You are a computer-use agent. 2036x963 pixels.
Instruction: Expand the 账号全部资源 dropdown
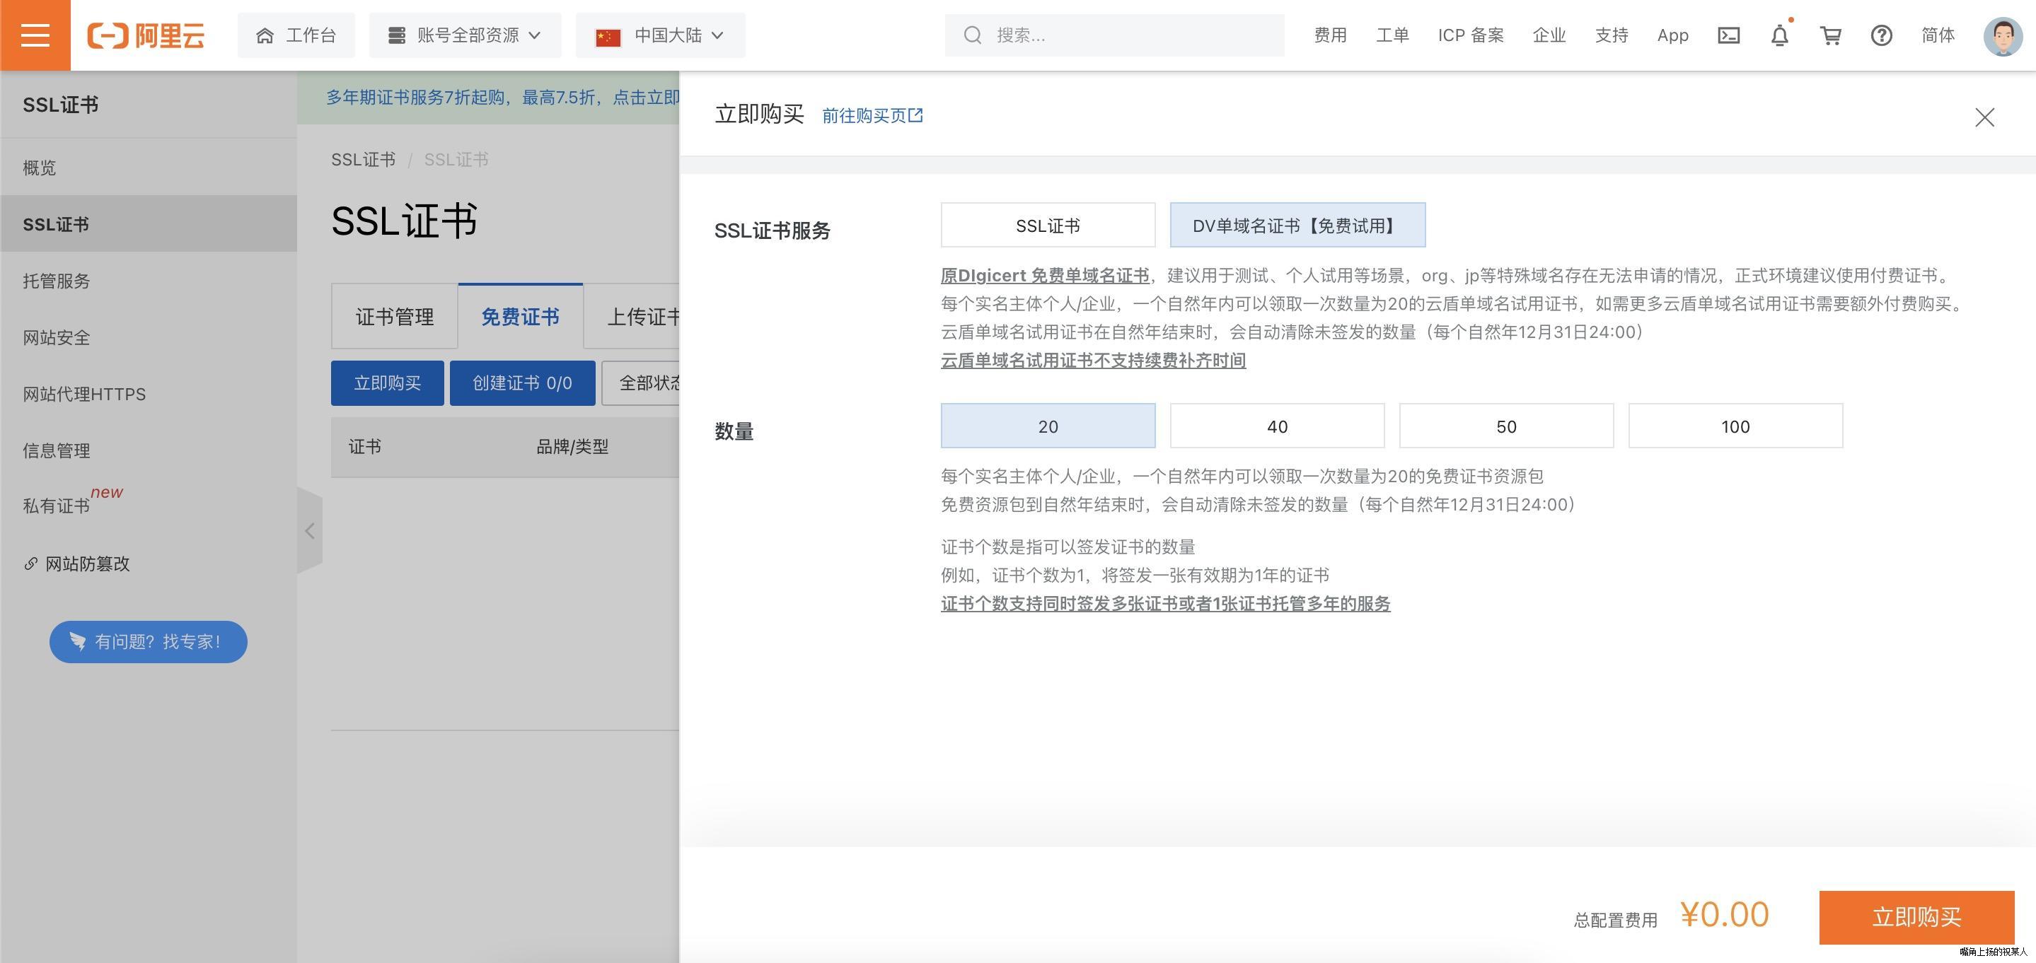coord(465,35)
